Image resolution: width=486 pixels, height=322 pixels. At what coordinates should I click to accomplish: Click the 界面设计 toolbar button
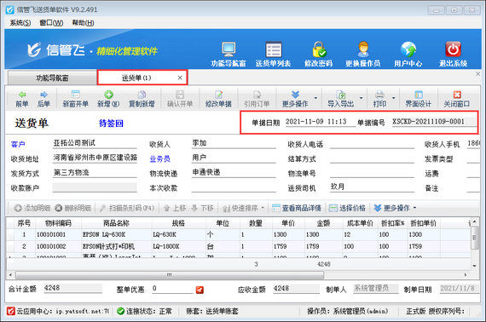419,99
